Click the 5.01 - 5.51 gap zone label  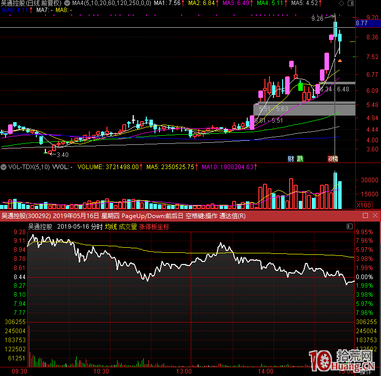tap(268, 121)
